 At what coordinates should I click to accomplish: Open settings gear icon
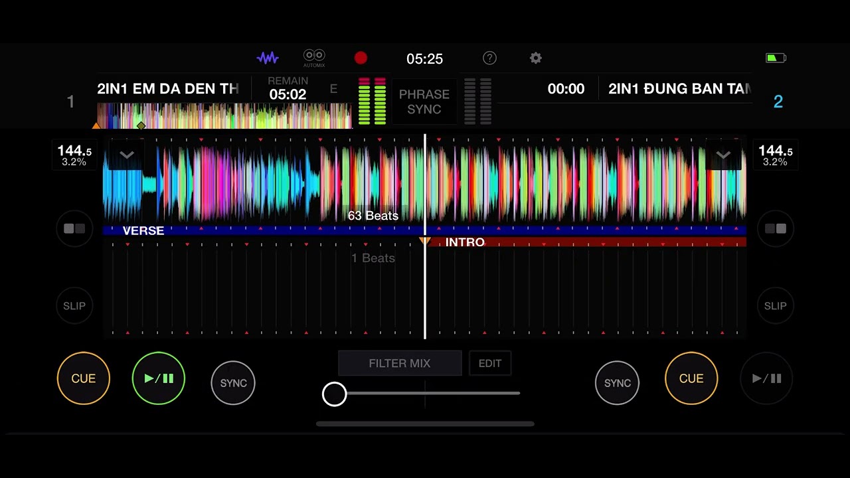tap(536, 58)
